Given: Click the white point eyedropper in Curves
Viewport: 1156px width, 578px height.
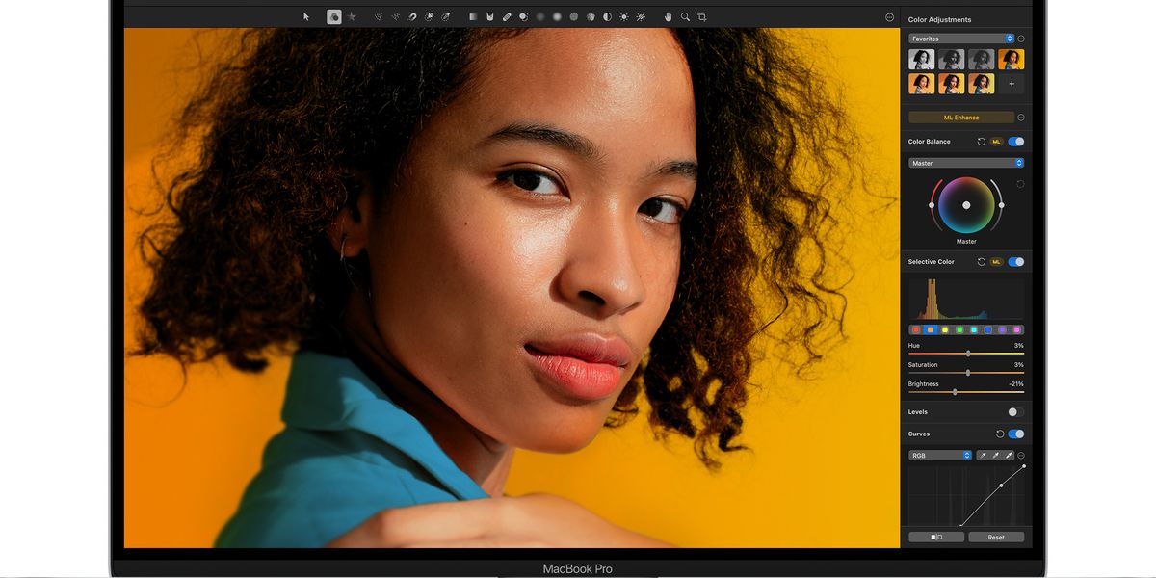Looking at the screenshot, I should click(x=1010, y=455).
